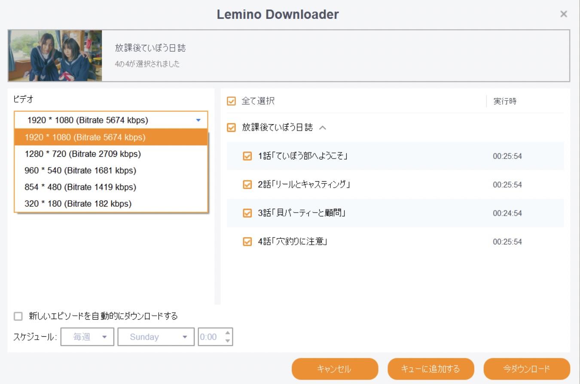Uncheck the 放課後ていぼう日誌 season checkbox
This screenshot has width=580, height=384.
[x=232, y=128]
